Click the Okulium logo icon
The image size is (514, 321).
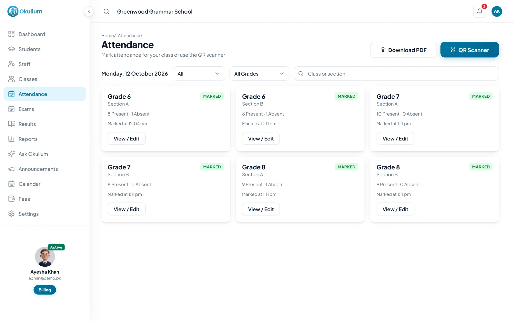pos(13,11)
